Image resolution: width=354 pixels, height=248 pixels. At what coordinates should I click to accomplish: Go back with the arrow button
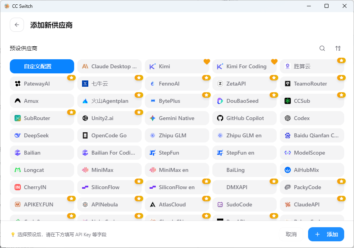click(17, 25)
